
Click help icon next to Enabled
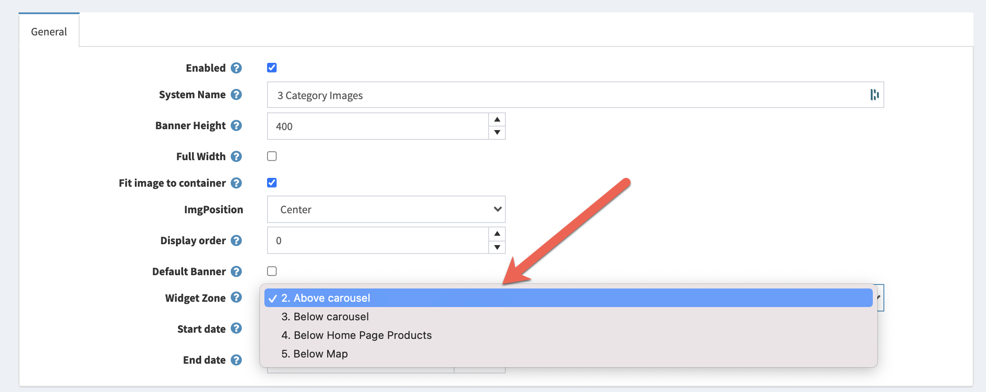pos(237,68)
